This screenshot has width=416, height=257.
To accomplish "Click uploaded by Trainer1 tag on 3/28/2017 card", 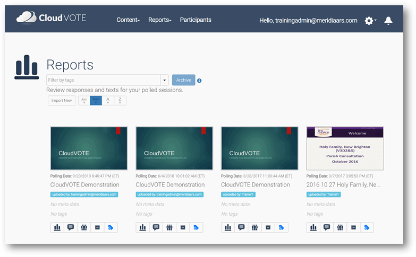I will (238, 194).
